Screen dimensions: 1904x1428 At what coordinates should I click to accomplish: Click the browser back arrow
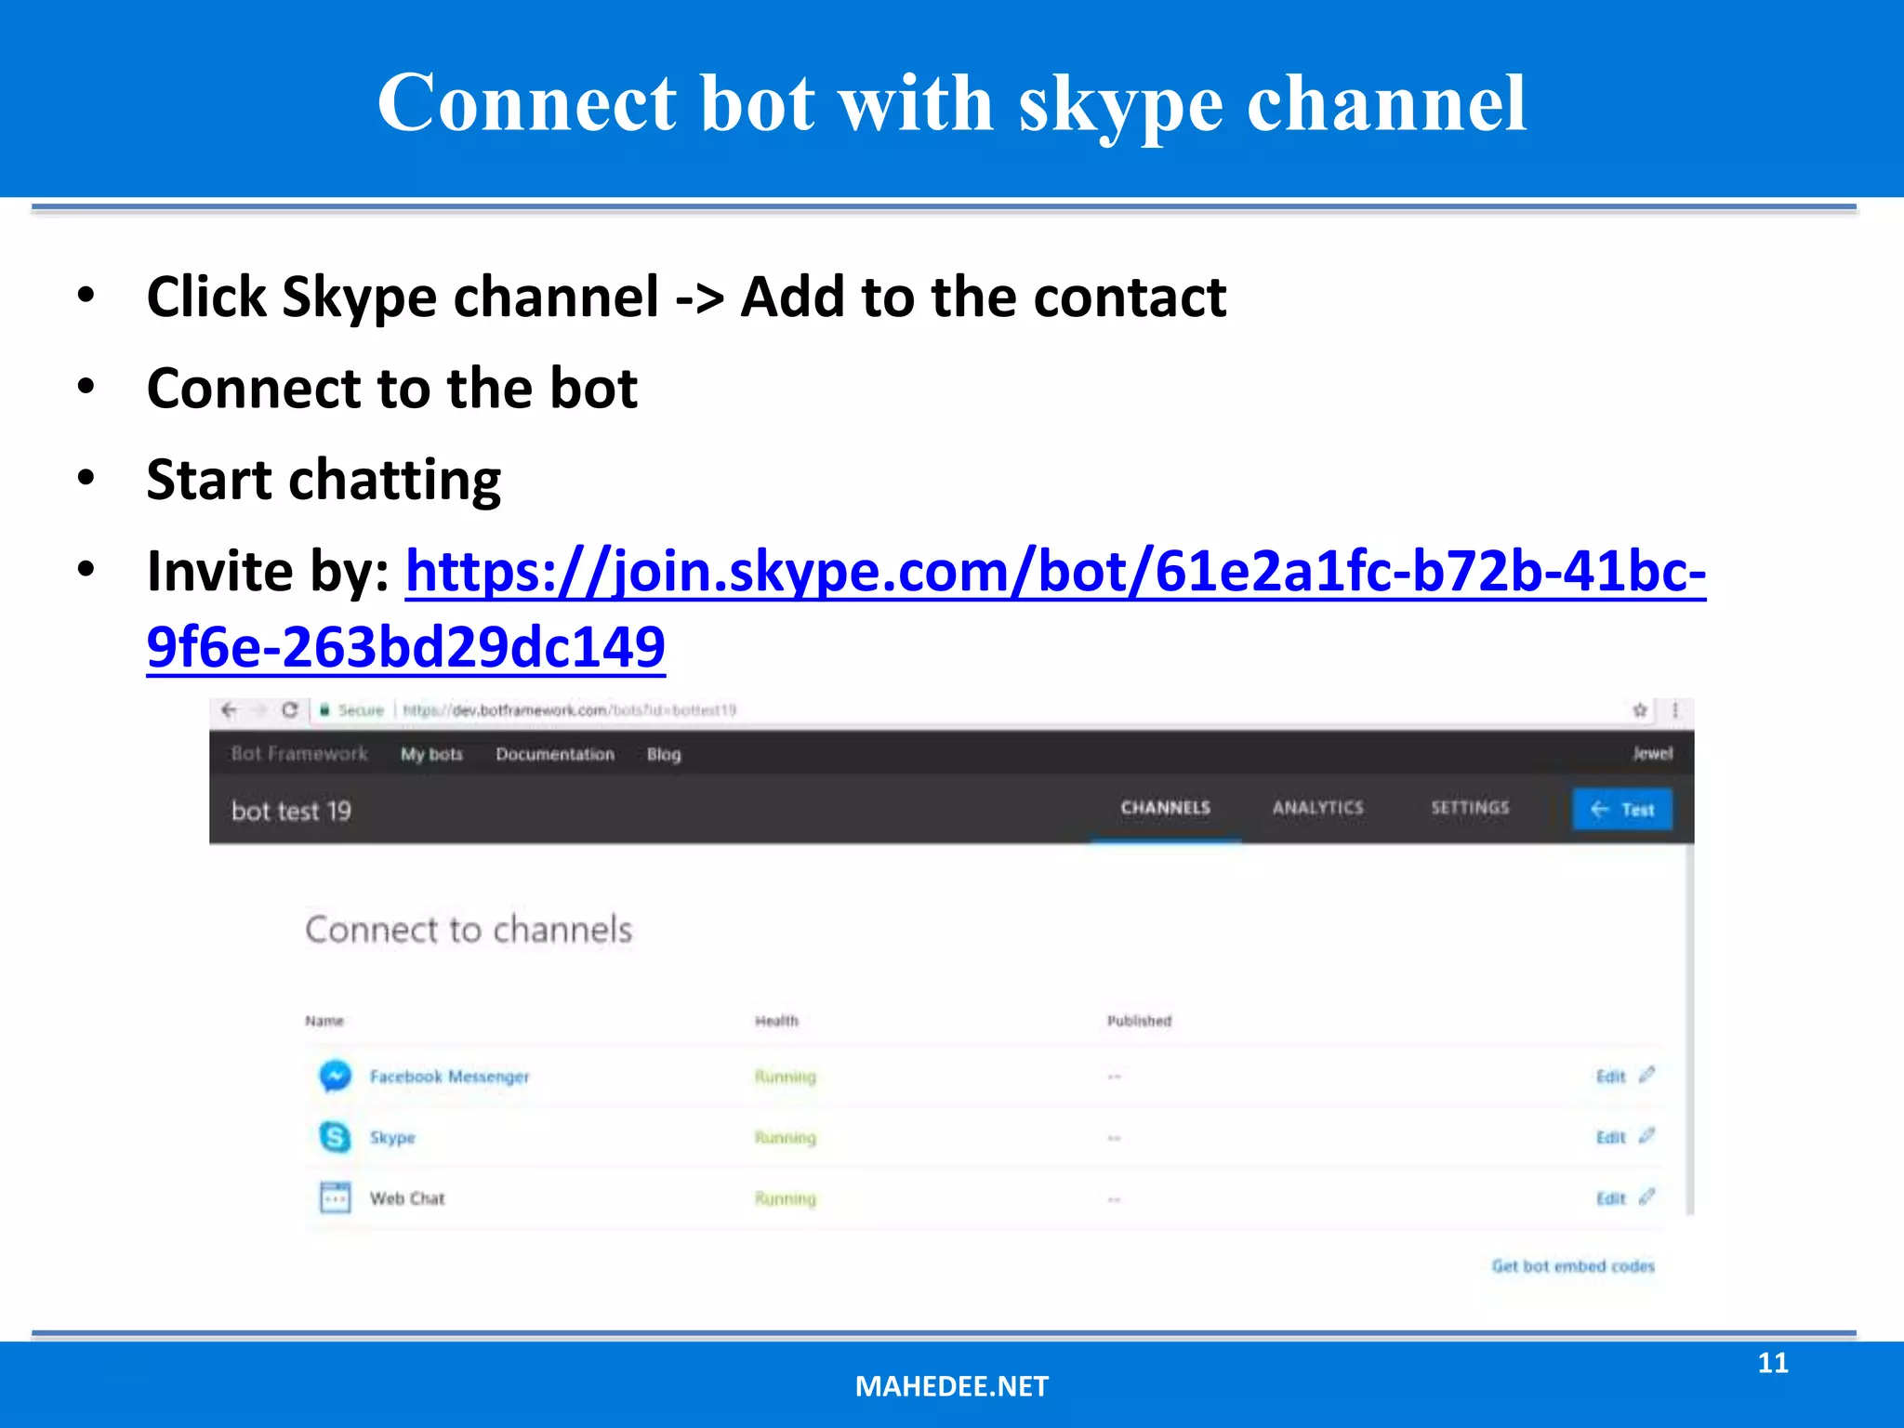coord(230,710)
